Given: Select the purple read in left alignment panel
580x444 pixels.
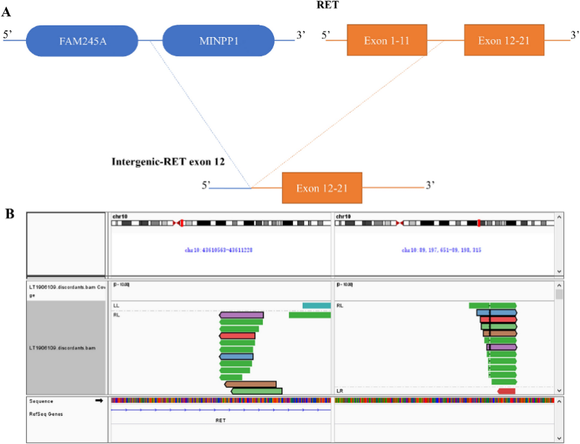Looking at the screenshot, I should point(241,315).
